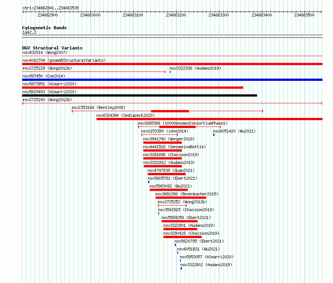Image resolution: width=333 pixels, height=283 pixels.
Task: Open esv2725240 (Wong2012b) variant entry
Action: coord(47,100)
